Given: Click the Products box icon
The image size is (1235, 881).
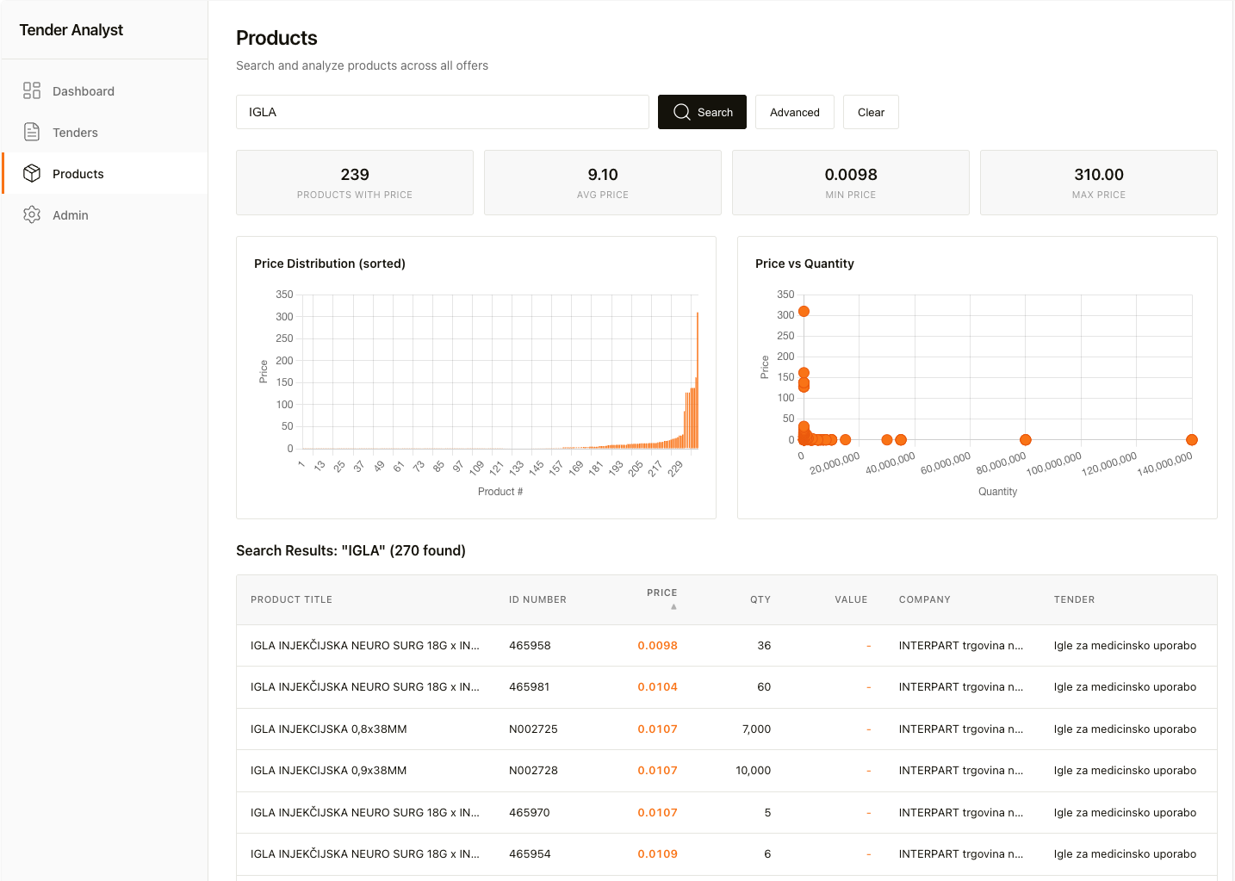Looking at the screenshot, I should (x=32, y=173).
